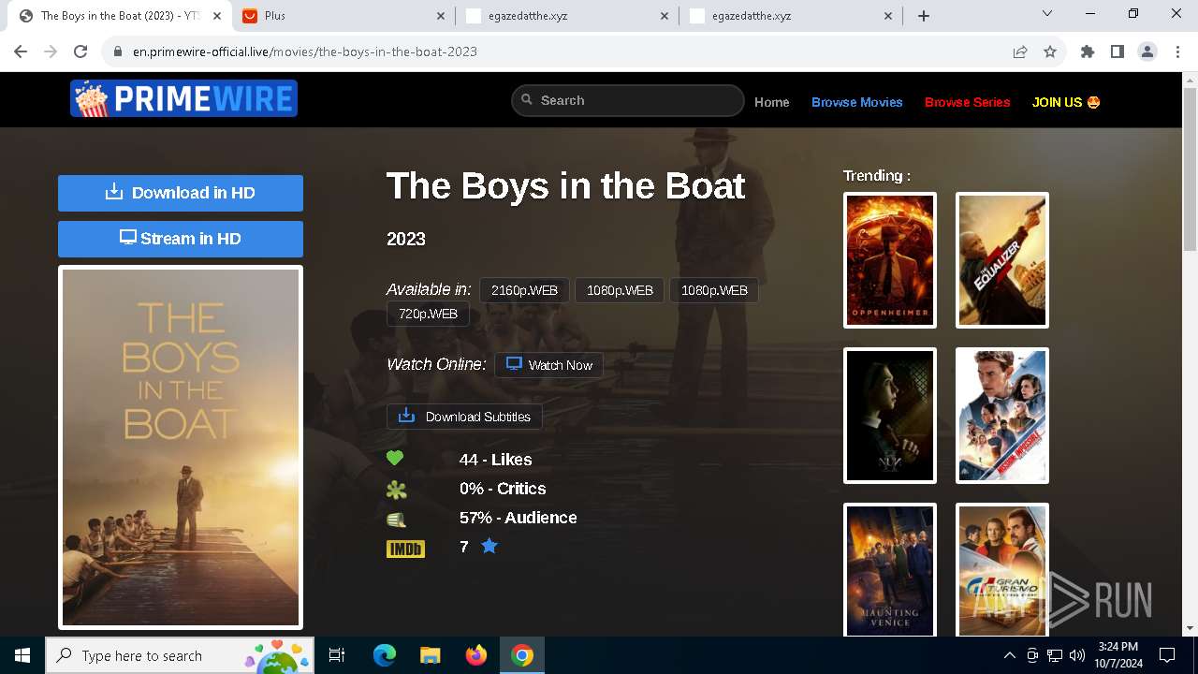The height and width of the screenshot is (674, 1198).
Task: Click the page vertical scrollbar thumb
Action: (1190, 168)
